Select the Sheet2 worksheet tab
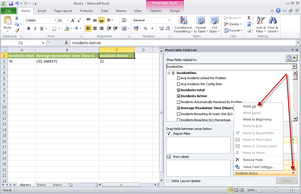The image size is (301, 194). pyautogui.click(x=41, y=185)
